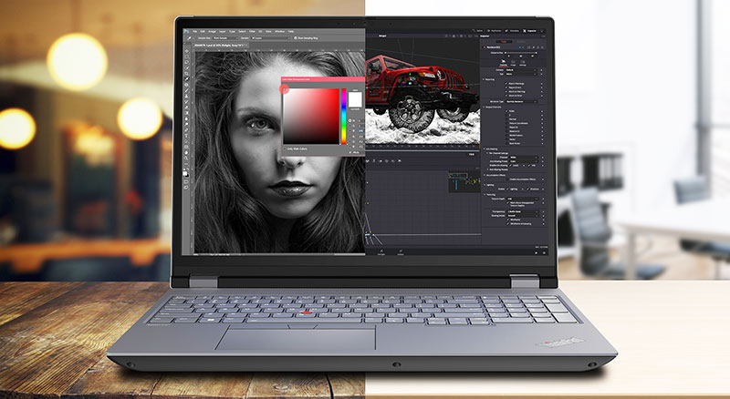Select the Blur tool

click(187, 118)
